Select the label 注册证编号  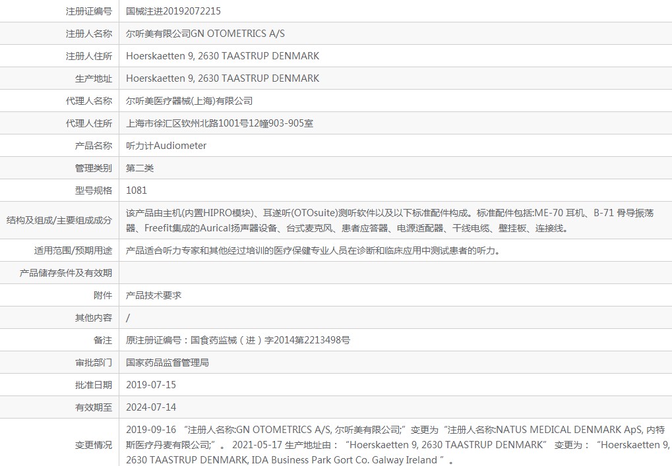pyautogui.click(x=89, y=11)
